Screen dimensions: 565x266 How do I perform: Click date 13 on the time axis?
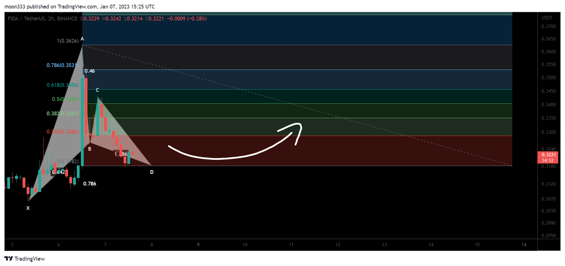[384, 245]
